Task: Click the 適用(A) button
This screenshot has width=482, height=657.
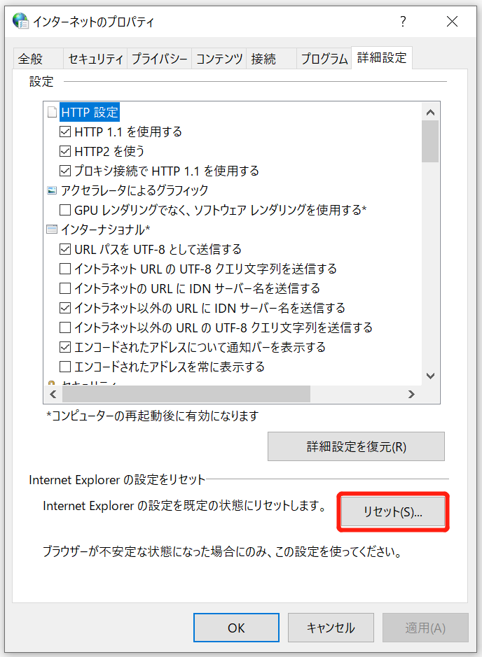Action: (x=425, y=628)
